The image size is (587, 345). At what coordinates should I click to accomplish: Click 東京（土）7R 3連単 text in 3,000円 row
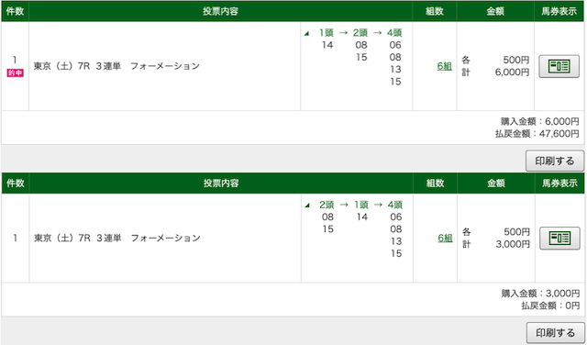click(77, 239)
